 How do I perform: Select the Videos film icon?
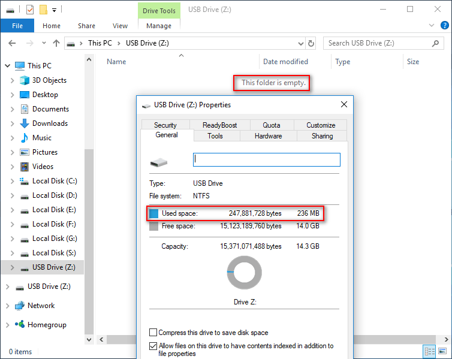click(25, 167)
